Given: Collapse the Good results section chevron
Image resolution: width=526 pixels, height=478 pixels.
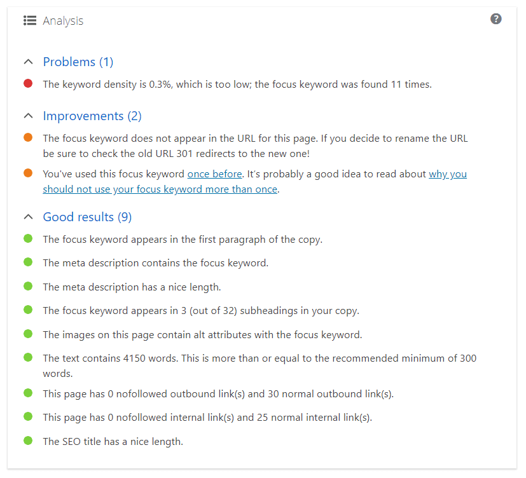Looking at the screenshot, I should (x=29, y=217).
